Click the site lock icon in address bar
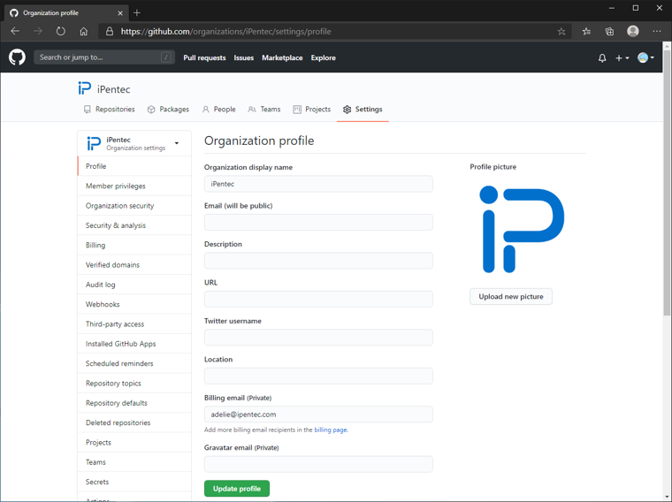 pyautogui.click(x=110, y=31)
